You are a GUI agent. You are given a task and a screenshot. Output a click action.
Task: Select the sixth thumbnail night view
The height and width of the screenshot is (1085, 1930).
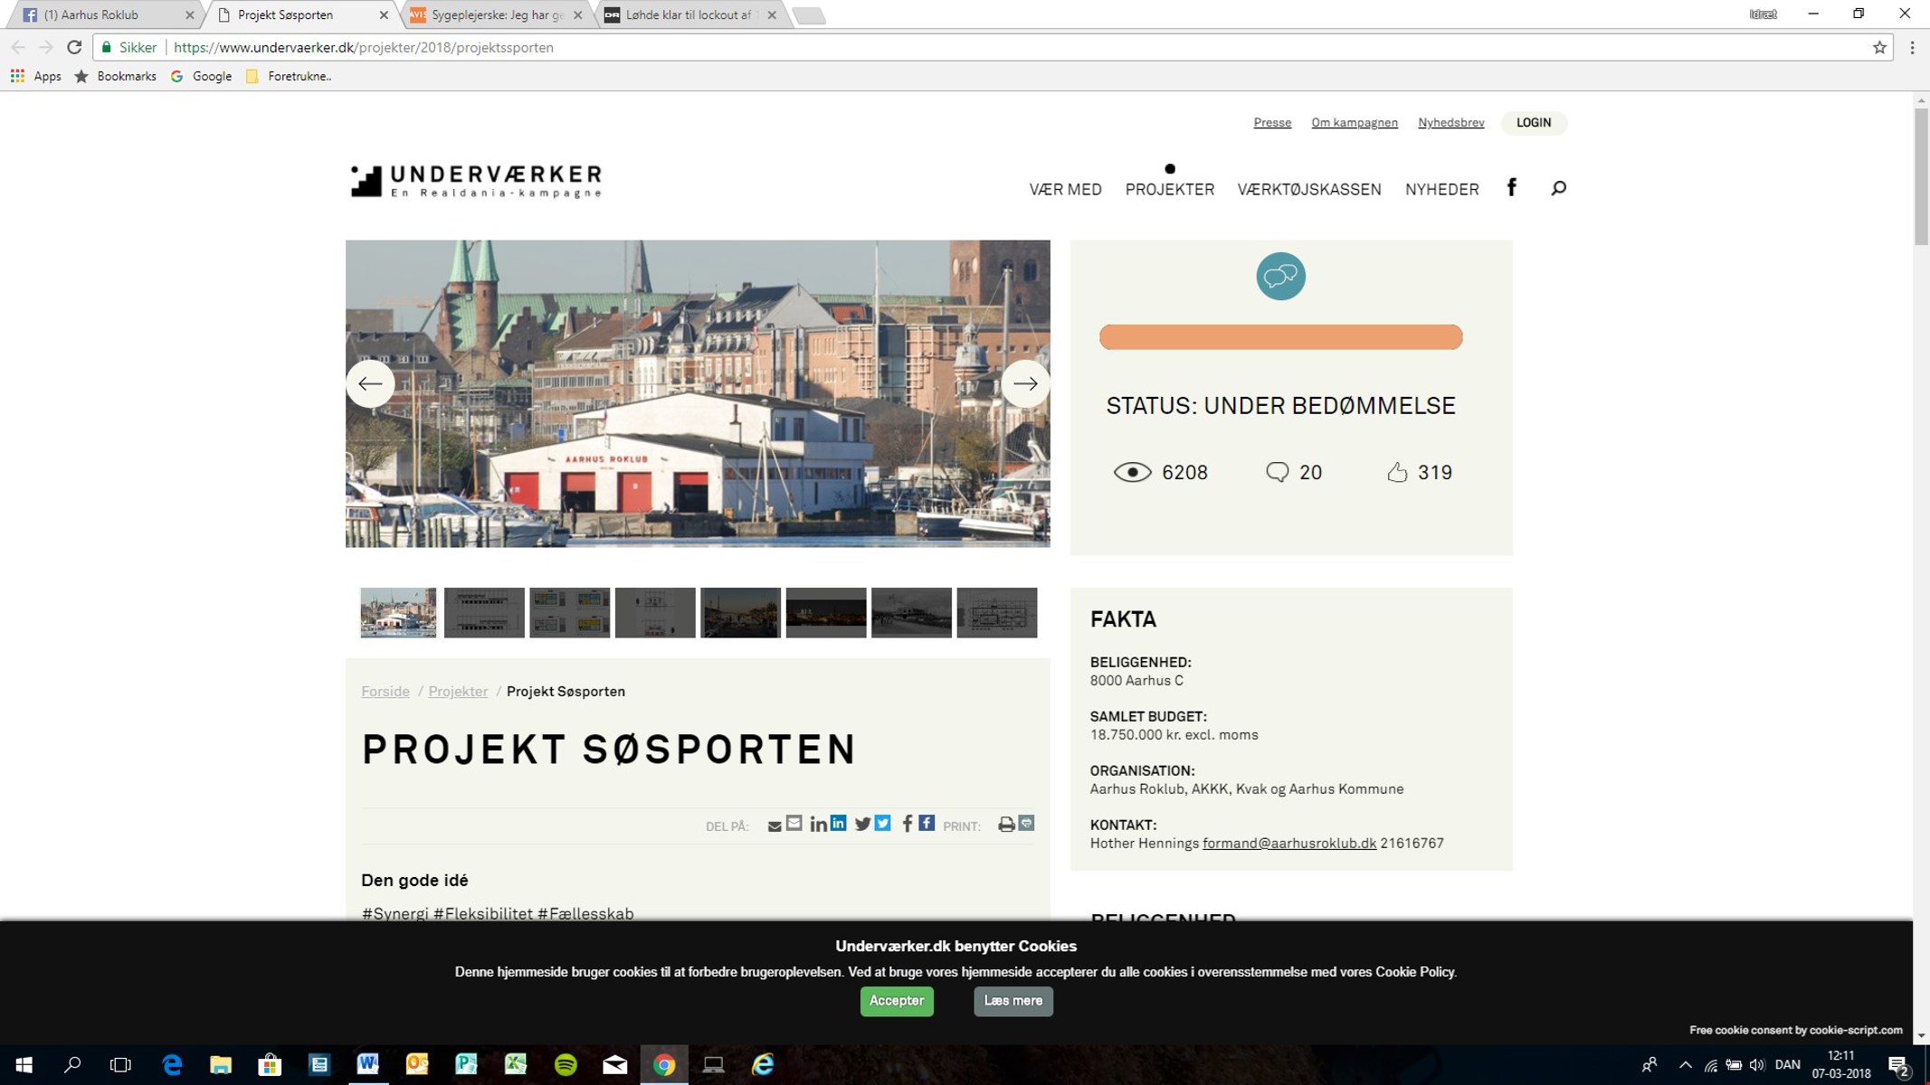coord(826,613)
